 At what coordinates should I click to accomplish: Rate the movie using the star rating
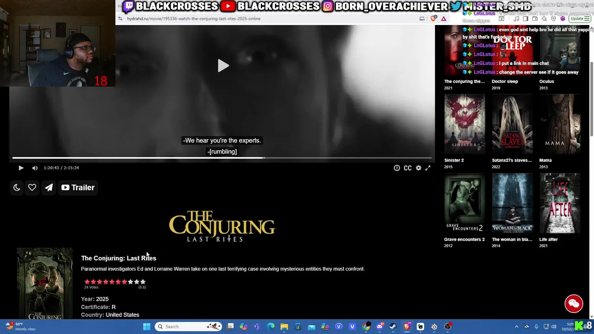pyautogui.click(x=115, y=282)
